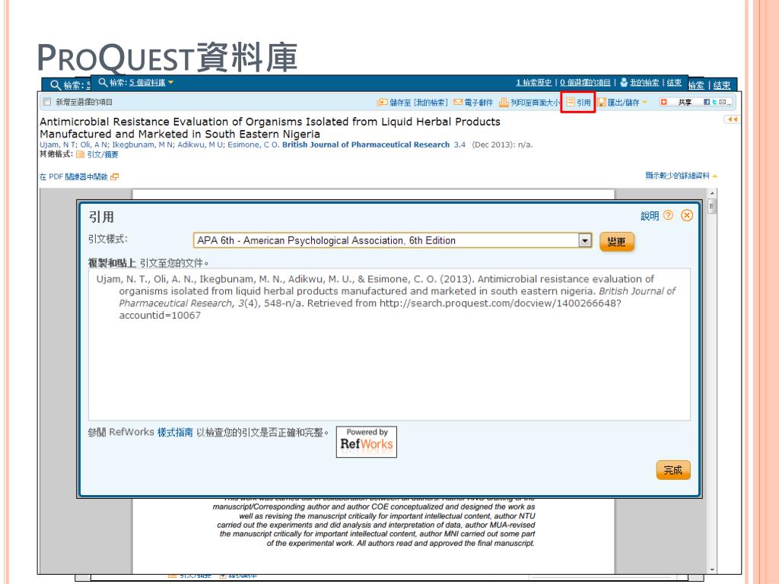Screen dimensions: 779x584
Task: Open 0 個選擇的項目 link
Action: point(585,82)
